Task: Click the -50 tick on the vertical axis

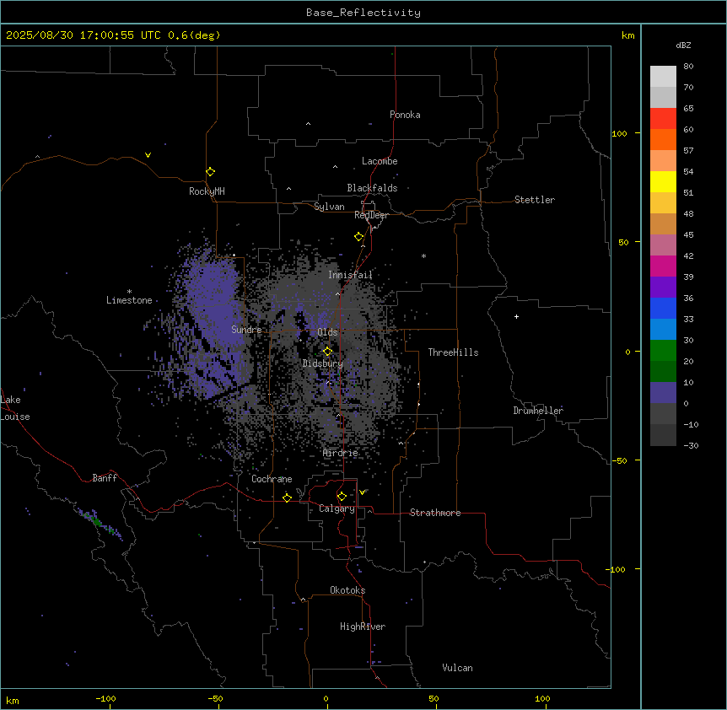Action: tap(619, 460)
